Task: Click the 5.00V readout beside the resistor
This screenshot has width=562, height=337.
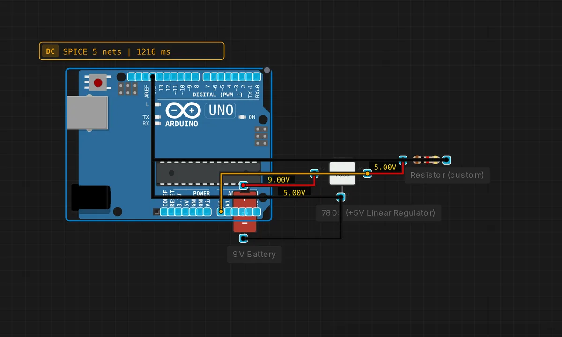Action: click(x=385, y=167)
